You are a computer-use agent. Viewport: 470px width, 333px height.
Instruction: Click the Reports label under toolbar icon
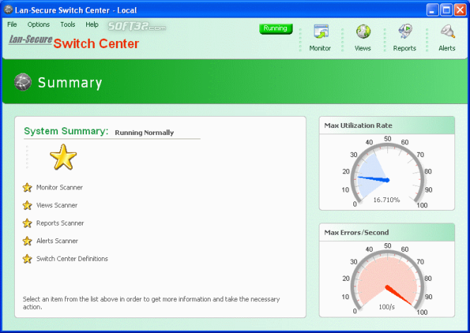[405, 48]
